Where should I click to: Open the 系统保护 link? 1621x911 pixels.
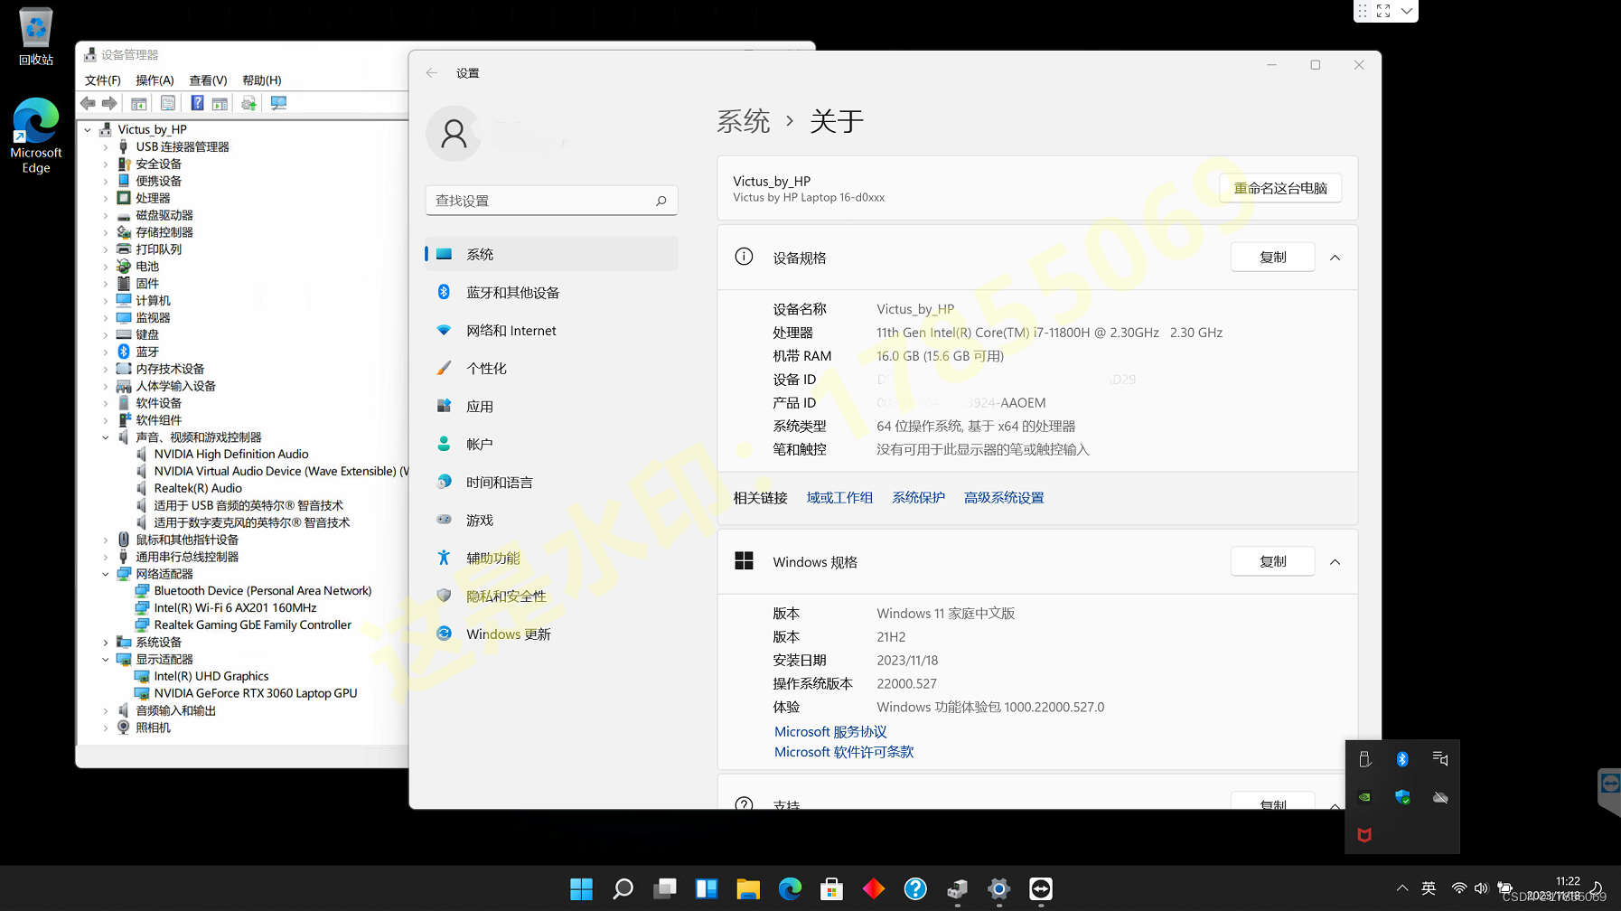(918, 498)
